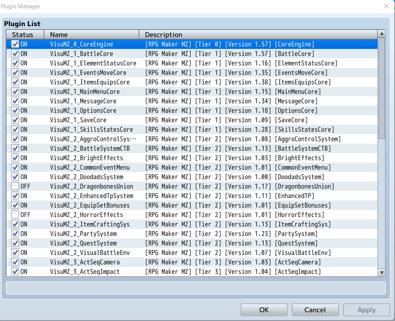The width and height of the screenshot is (395, 321).
Task: Click the [ActSeqImpact] Version 1.04 description
Action: point(233,271)
